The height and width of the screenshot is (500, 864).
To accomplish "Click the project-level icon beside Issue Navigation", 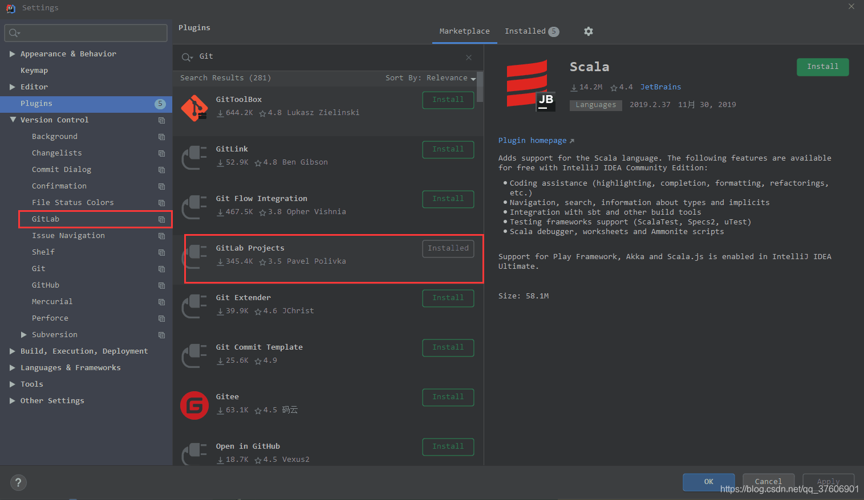I will pyautogui.click(x=162, y=236).
